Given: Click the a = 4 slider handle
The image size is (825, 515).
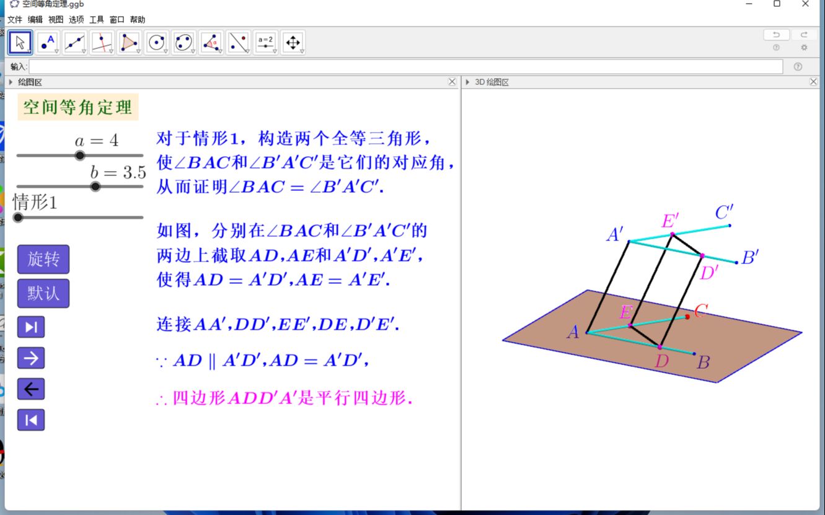Looking at the screenshot, I should pos(80,156).
